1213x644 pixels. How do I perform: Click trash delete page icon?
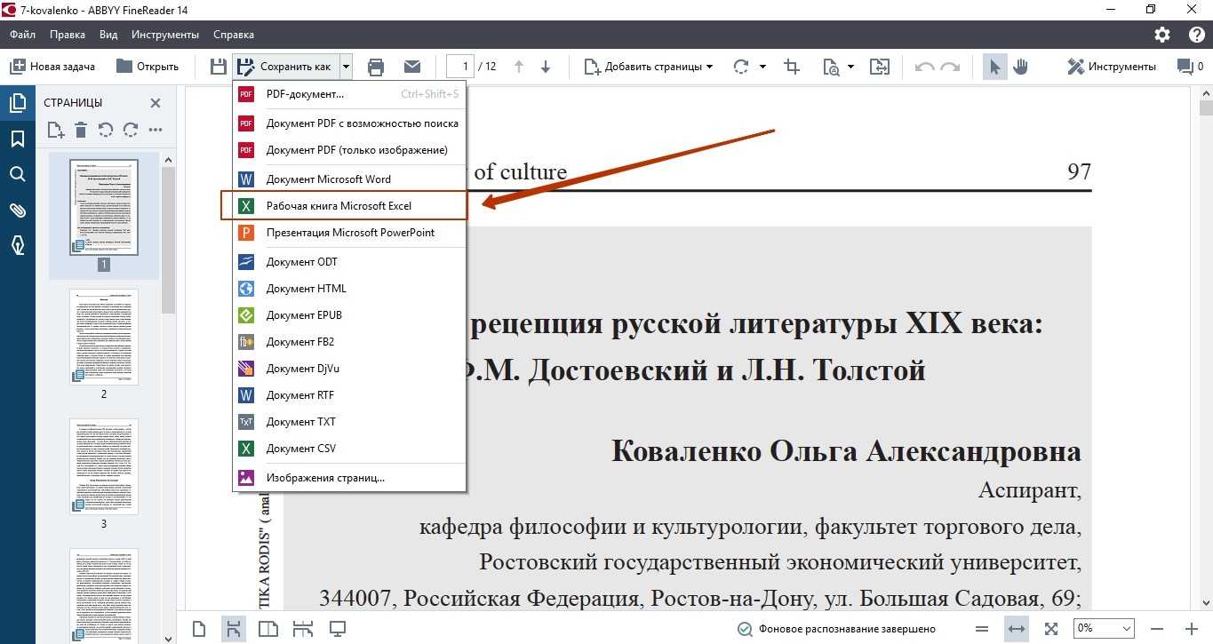(81, 131)
